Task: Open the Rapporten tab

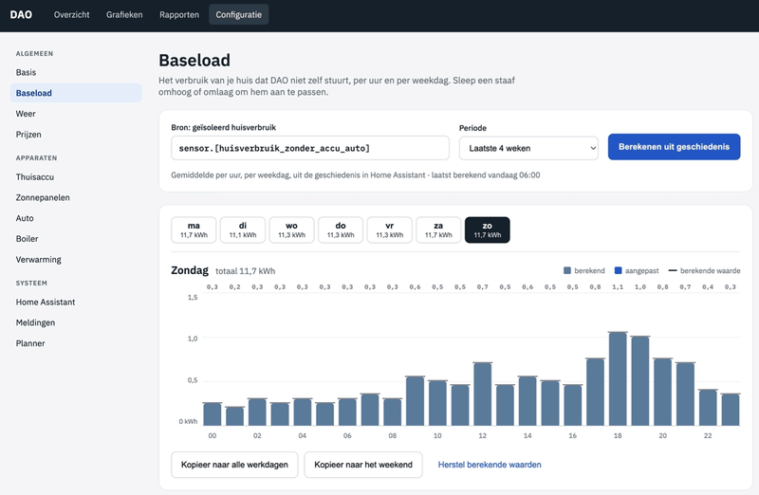Action: tap(179, 14)
